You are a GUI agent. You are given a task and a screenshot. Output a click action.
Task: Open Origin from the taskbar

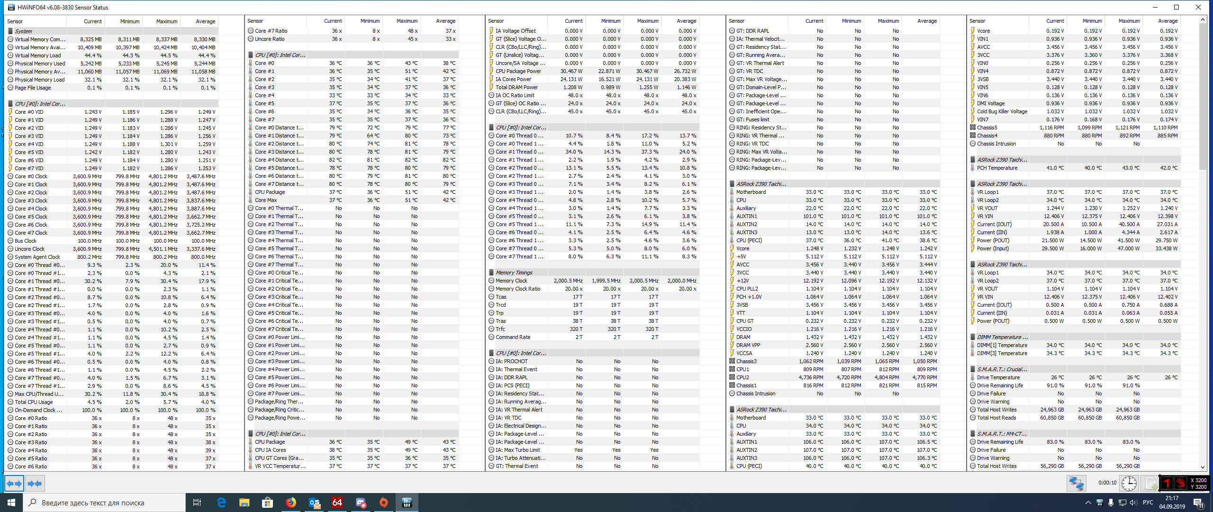click(x=383, y=503)
